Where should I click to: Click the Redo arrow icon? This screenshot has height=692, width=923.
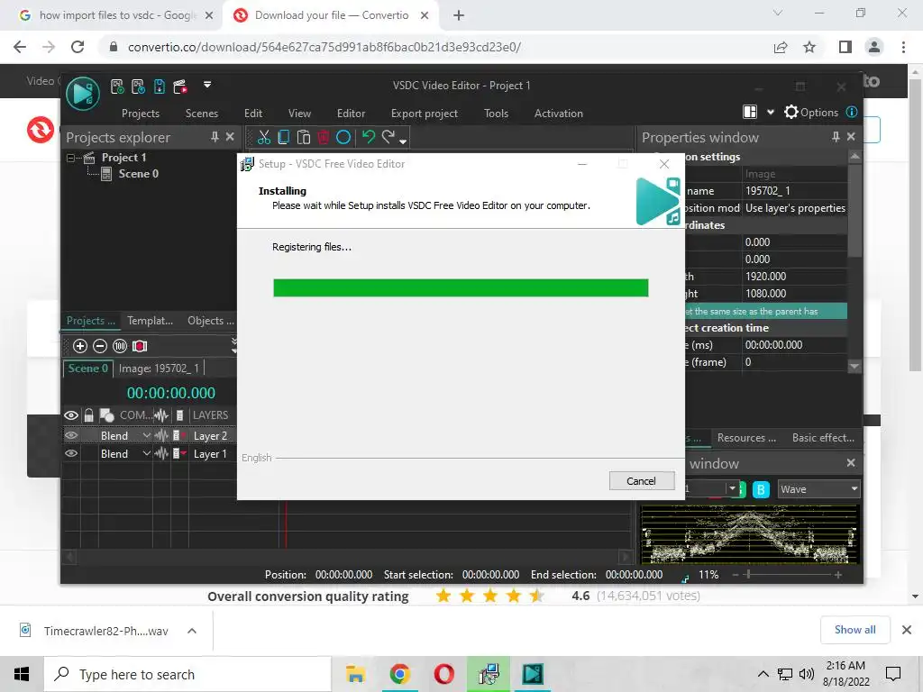pos(388,137)
